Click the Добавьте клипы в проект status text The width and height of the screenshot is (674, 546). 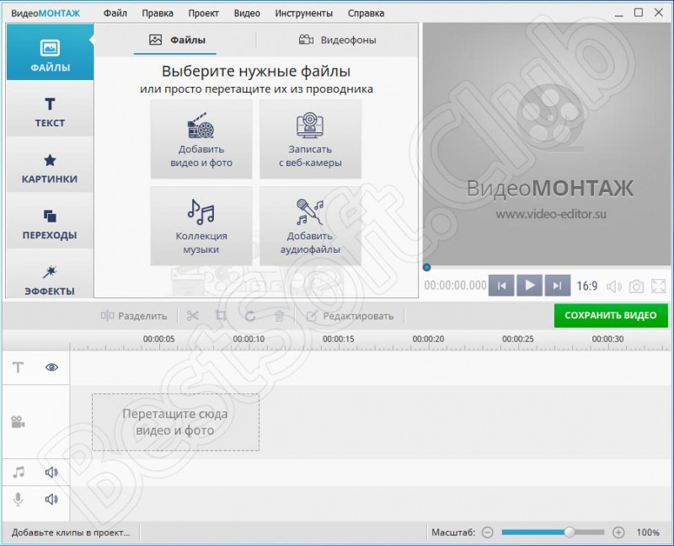(x=71, y=533)
